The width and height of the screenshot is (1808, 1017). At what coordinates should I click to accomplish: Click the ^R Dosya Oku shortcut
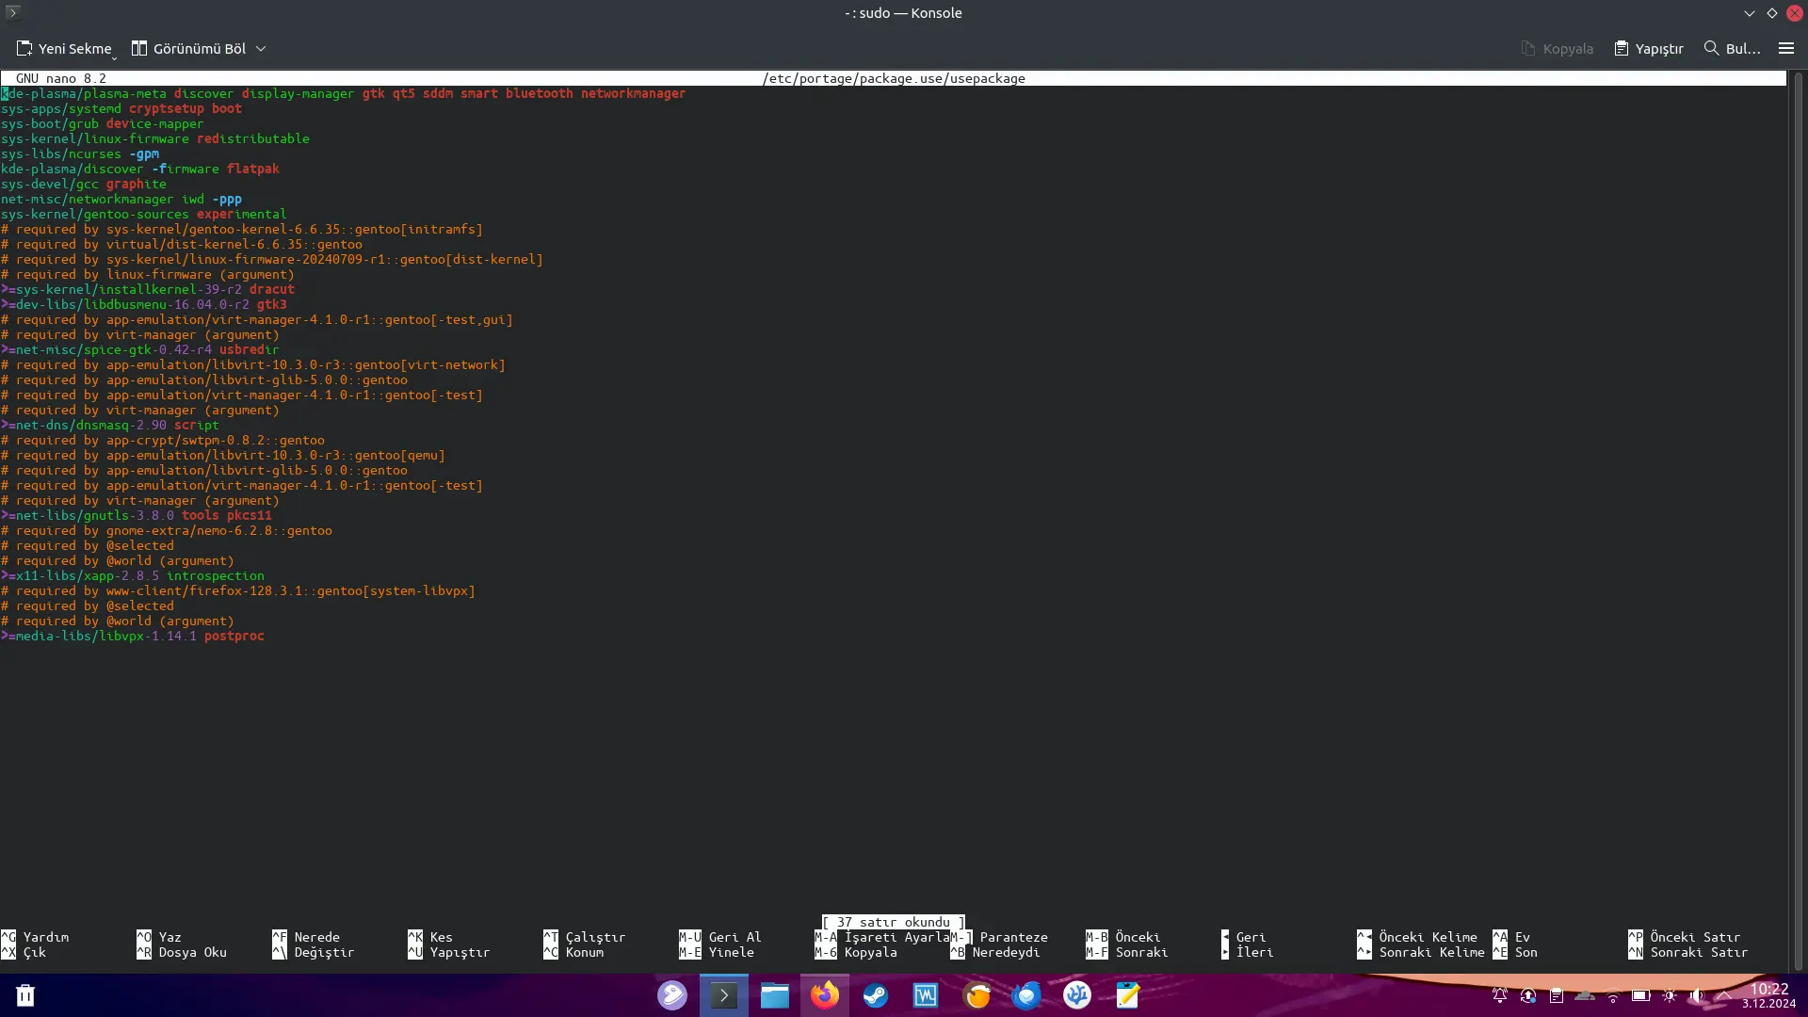[182, 952]
